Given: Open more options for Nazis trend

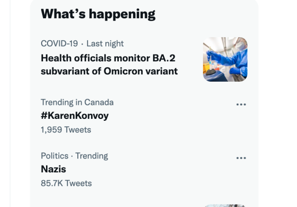Looking at the screenshot, I should pos(241,158).
